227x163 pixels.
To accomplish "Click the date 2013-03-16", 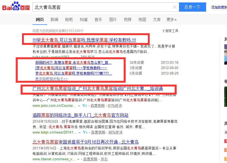I will [170, 63].
